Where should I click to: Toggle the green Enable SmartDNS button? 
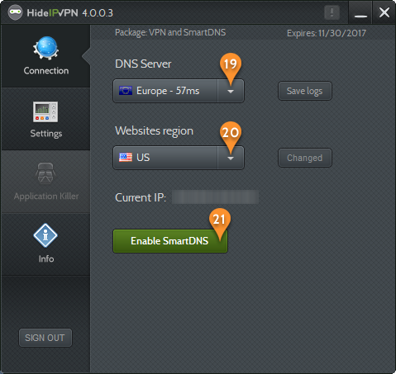click(x=170, y=241)
